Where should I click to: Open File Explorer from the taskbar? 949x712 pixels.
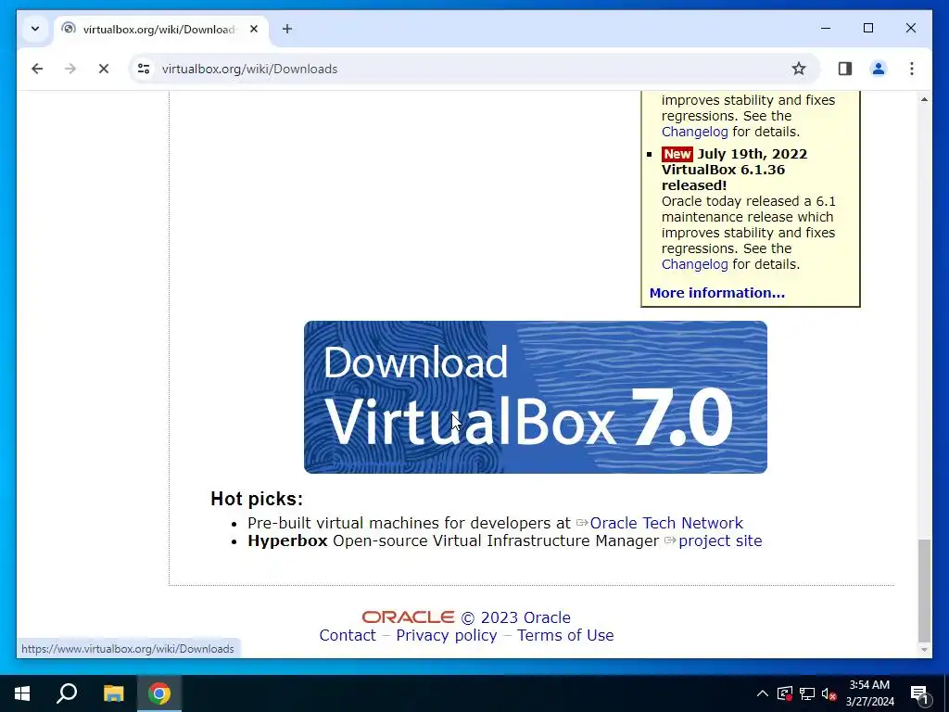tap(113, 693)
